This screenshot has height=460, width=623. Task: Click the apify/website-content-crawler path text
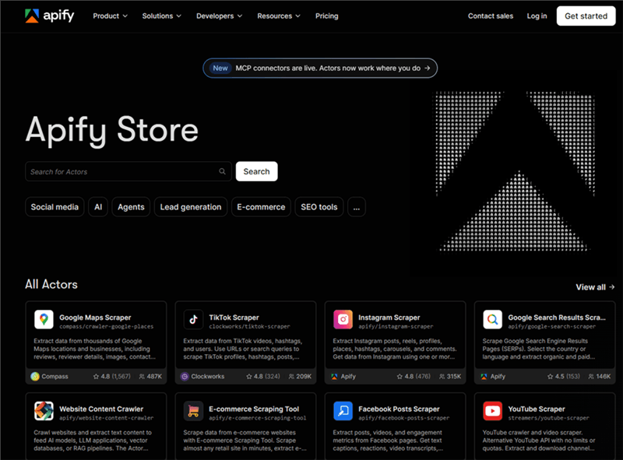point(107,418)
